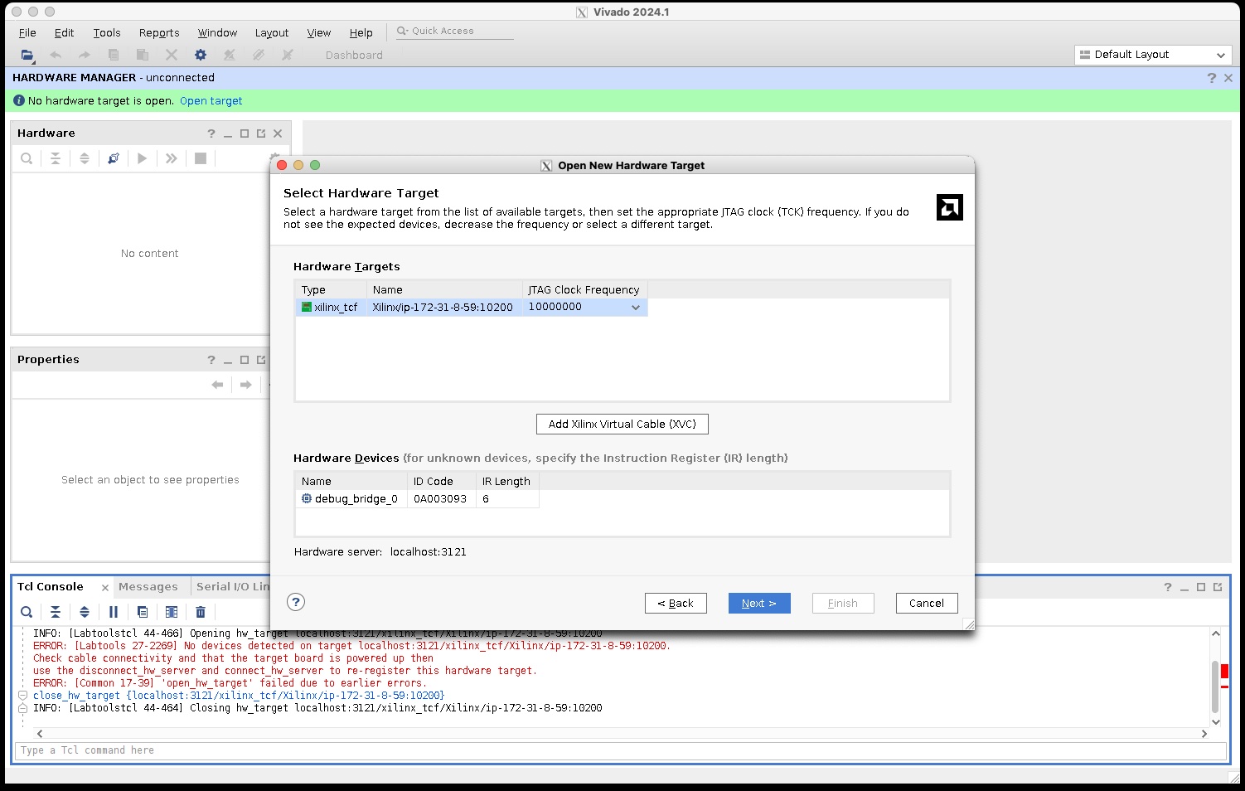
Task: Click stop trigger square icon in Hardware panel
Action: click(201, 158)
